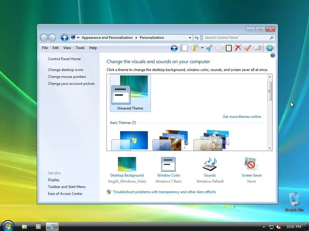
Task: Open Sounds icon with music notes
Action: click(x=210, y=164)
